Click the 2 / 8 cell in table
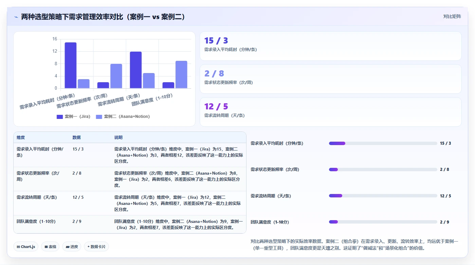Viewport: 475px width, 265px height. point(77,173)
